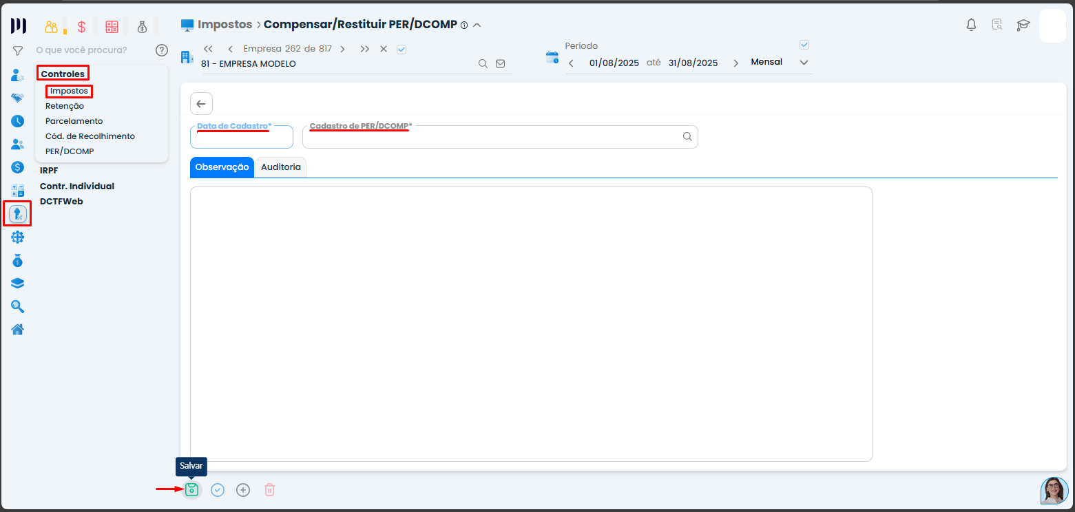Clear the company selection with the X
Viewport: 1075px width, 512px height.
[x=384, y=49]
